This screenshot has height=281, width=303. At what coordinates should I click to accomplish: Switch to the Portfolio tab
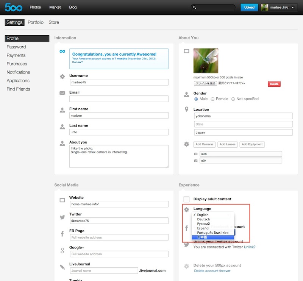click(36, 22)
